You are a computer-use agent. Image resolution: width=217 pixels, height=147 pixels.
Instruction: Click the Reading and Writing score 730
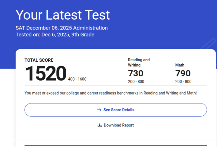pyautogui.click(x=136, y=73)
